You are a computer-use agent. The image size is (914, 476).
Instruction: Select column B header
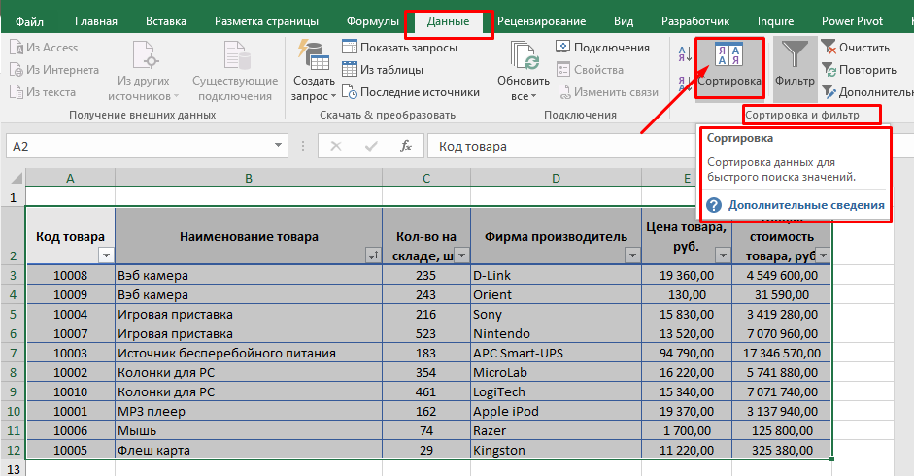click(249, 178)
